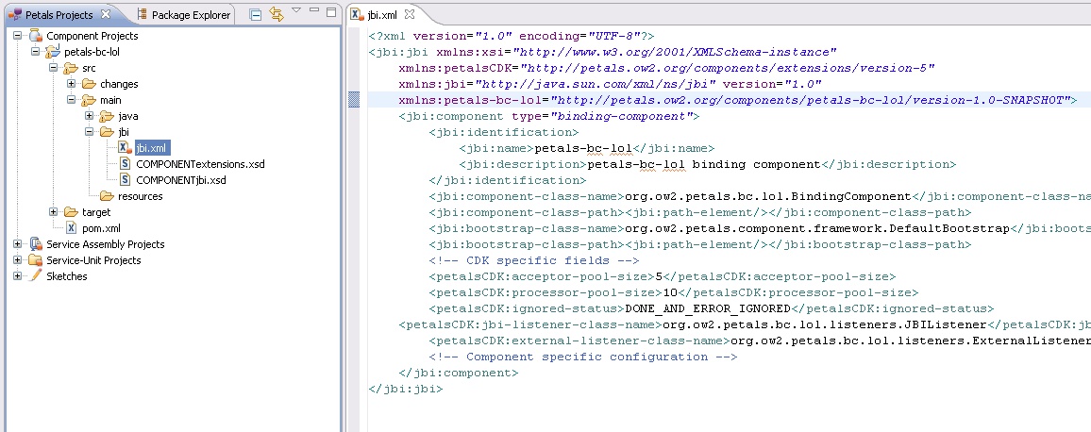Click the Collapse All icon in panel toolbar
The height and width of the screenshot is (432, 1091).
pos(256,14)
